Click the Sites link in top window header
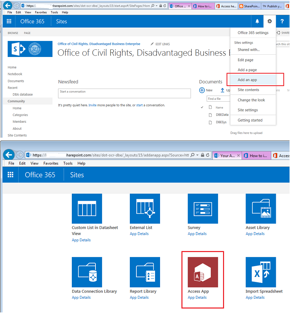This screenshot has height=322, width=301. click(61, 21)
